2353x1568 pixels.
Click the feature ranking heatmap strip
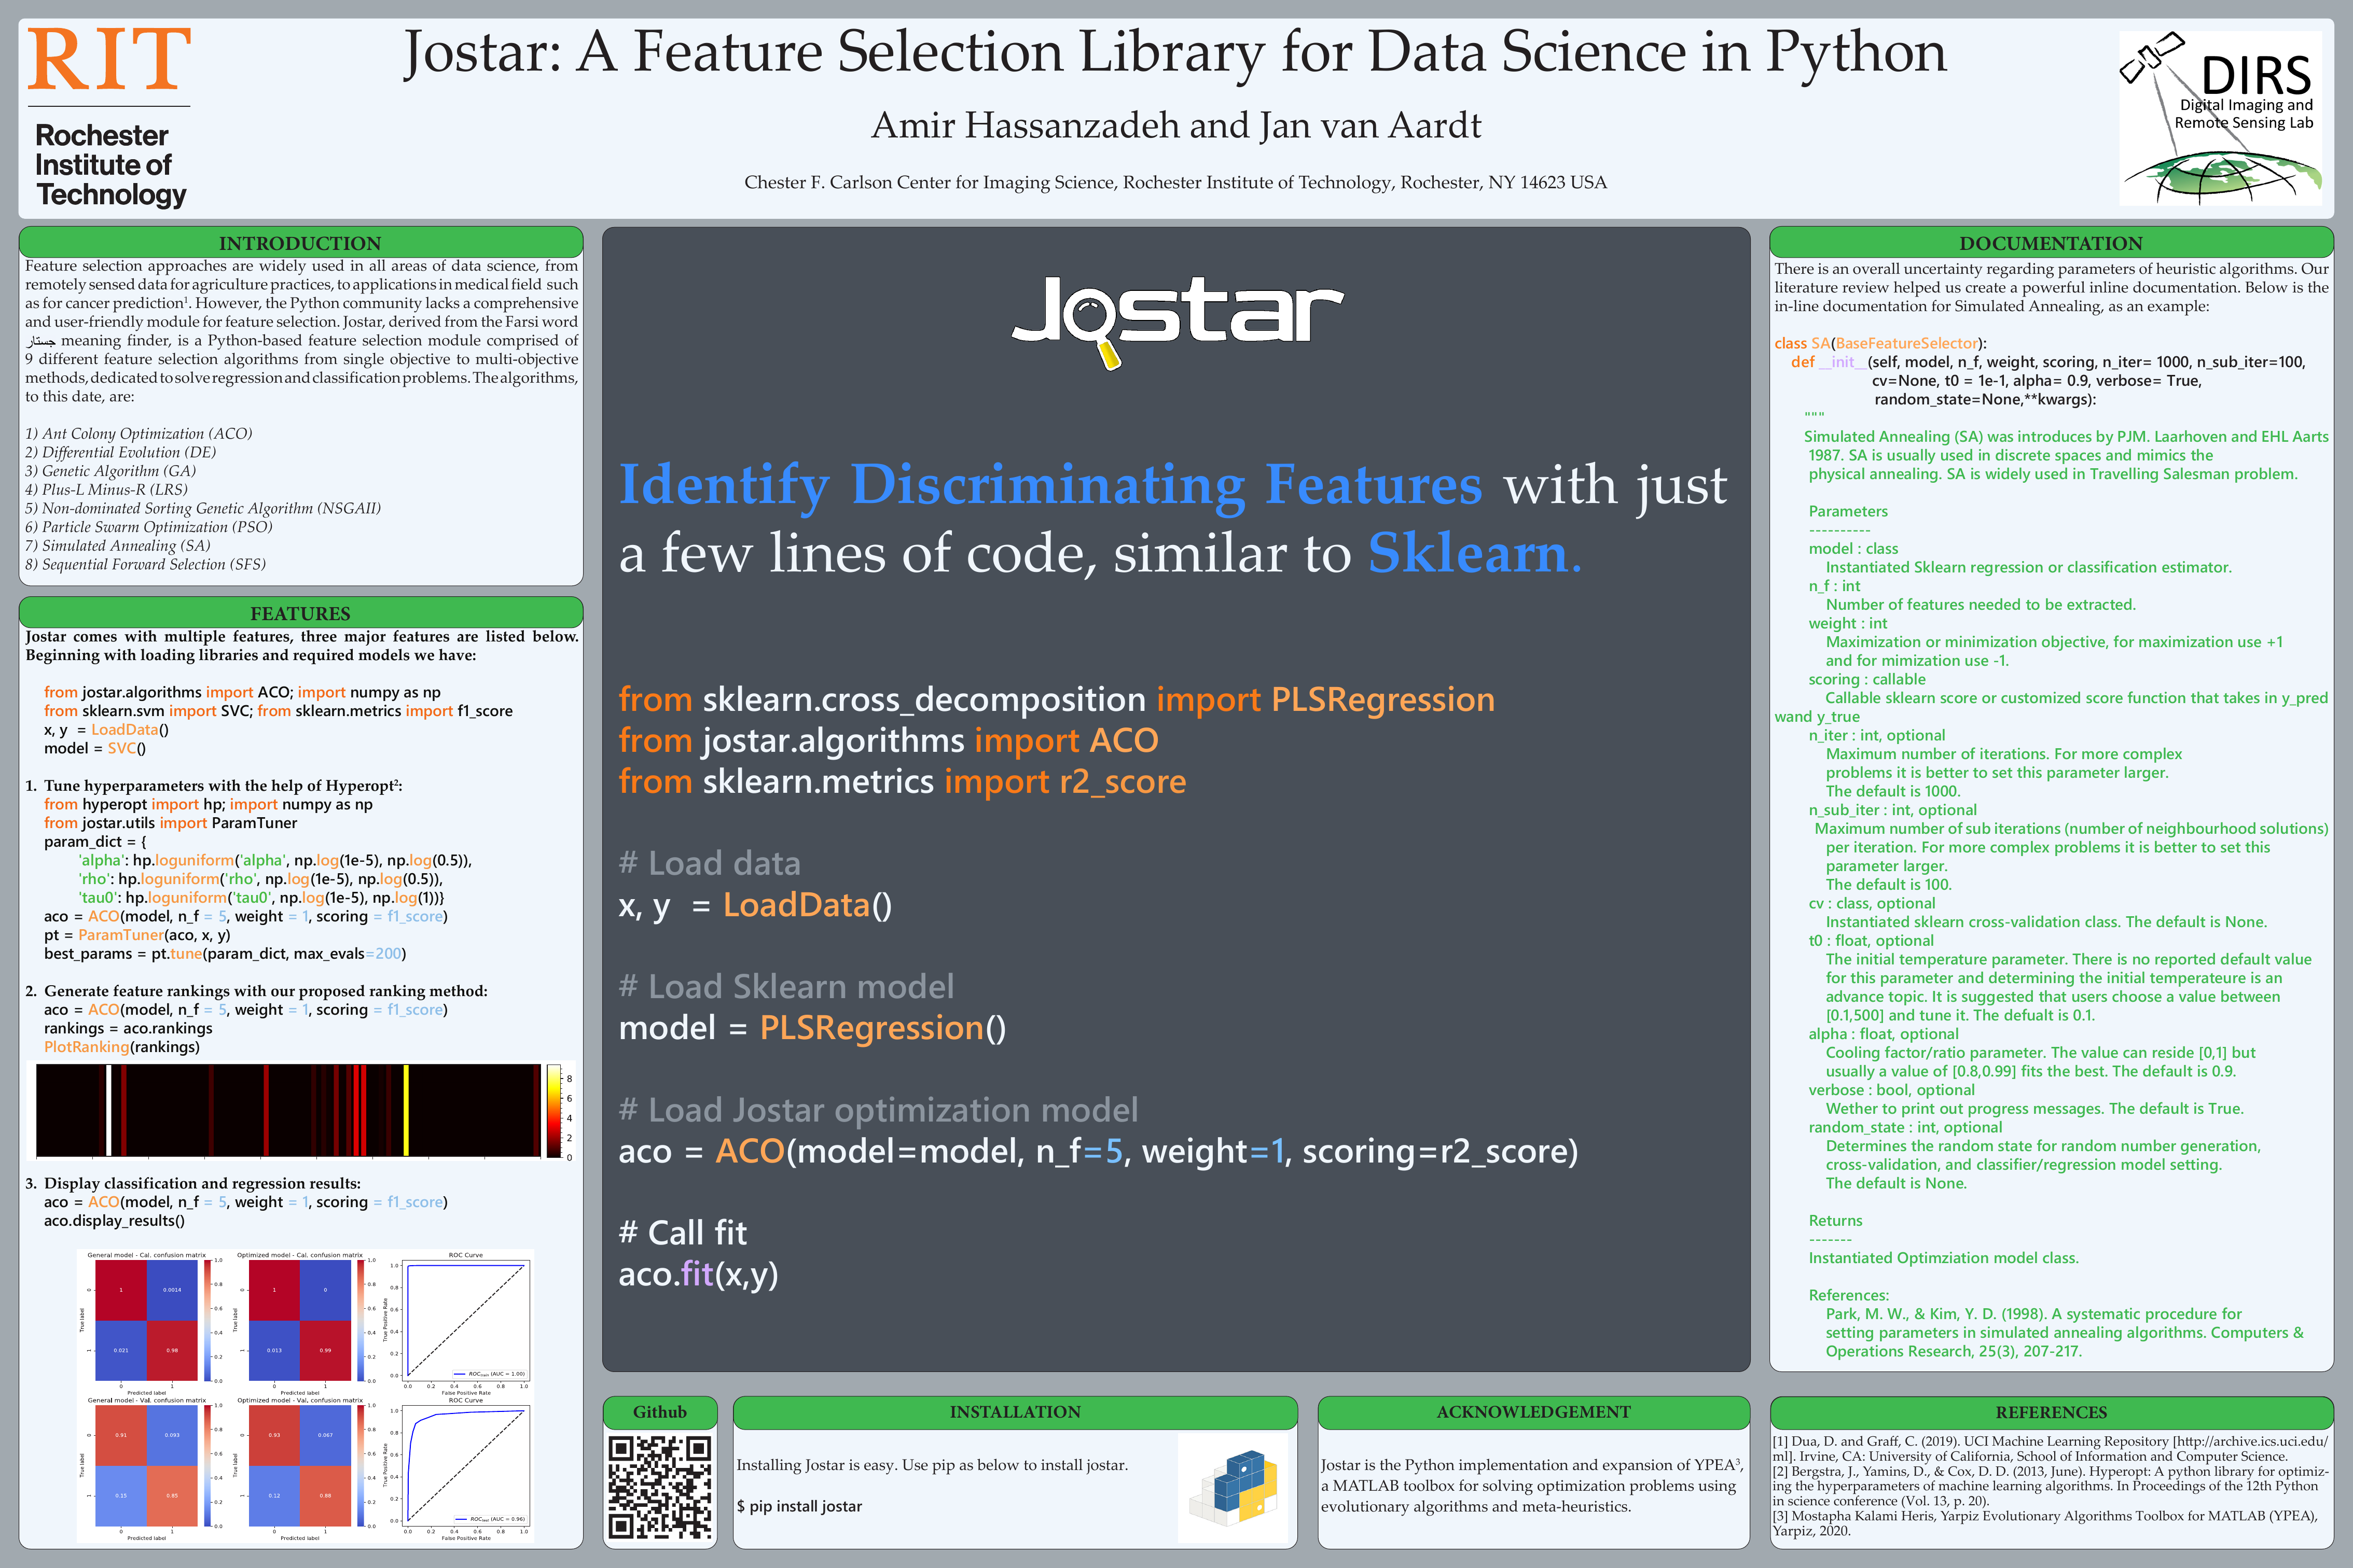288,1110
